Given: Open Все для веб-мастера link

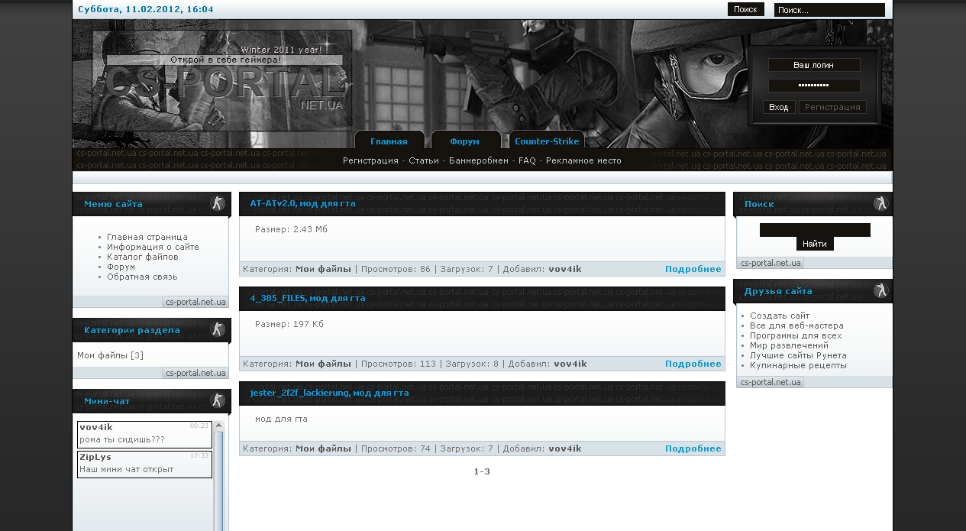Looking at the screenshot, I should click(796, 325).
